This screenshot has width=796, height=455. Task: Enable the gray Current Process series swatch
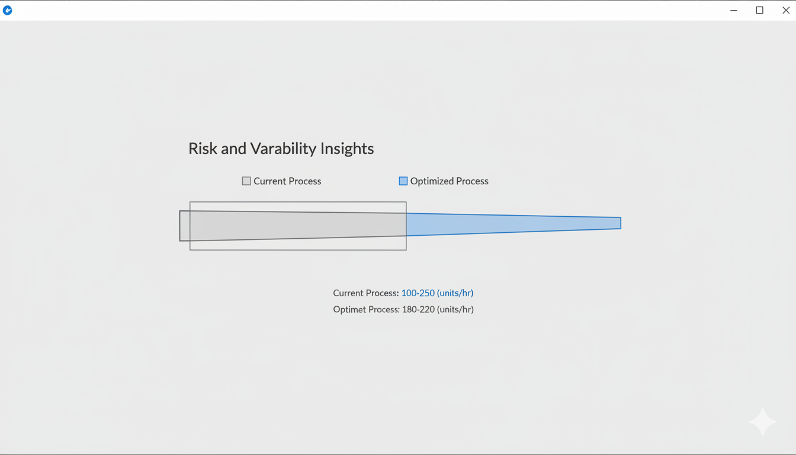coord(246,181)
